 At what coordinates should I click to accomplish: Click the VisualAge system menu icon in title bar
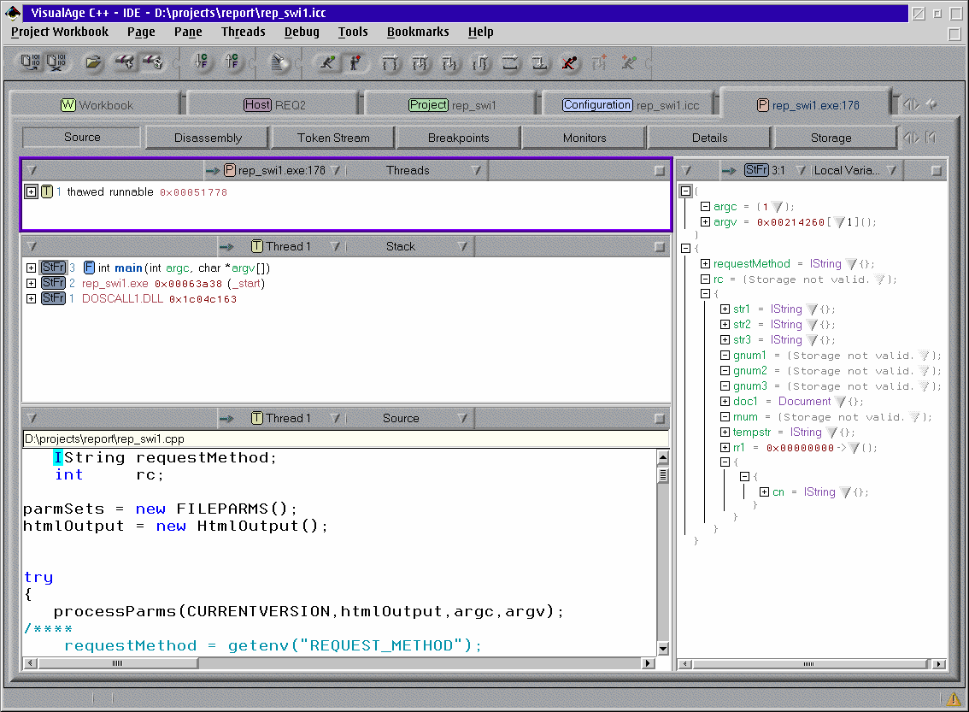pyautogui.click(x=12, y=12)
